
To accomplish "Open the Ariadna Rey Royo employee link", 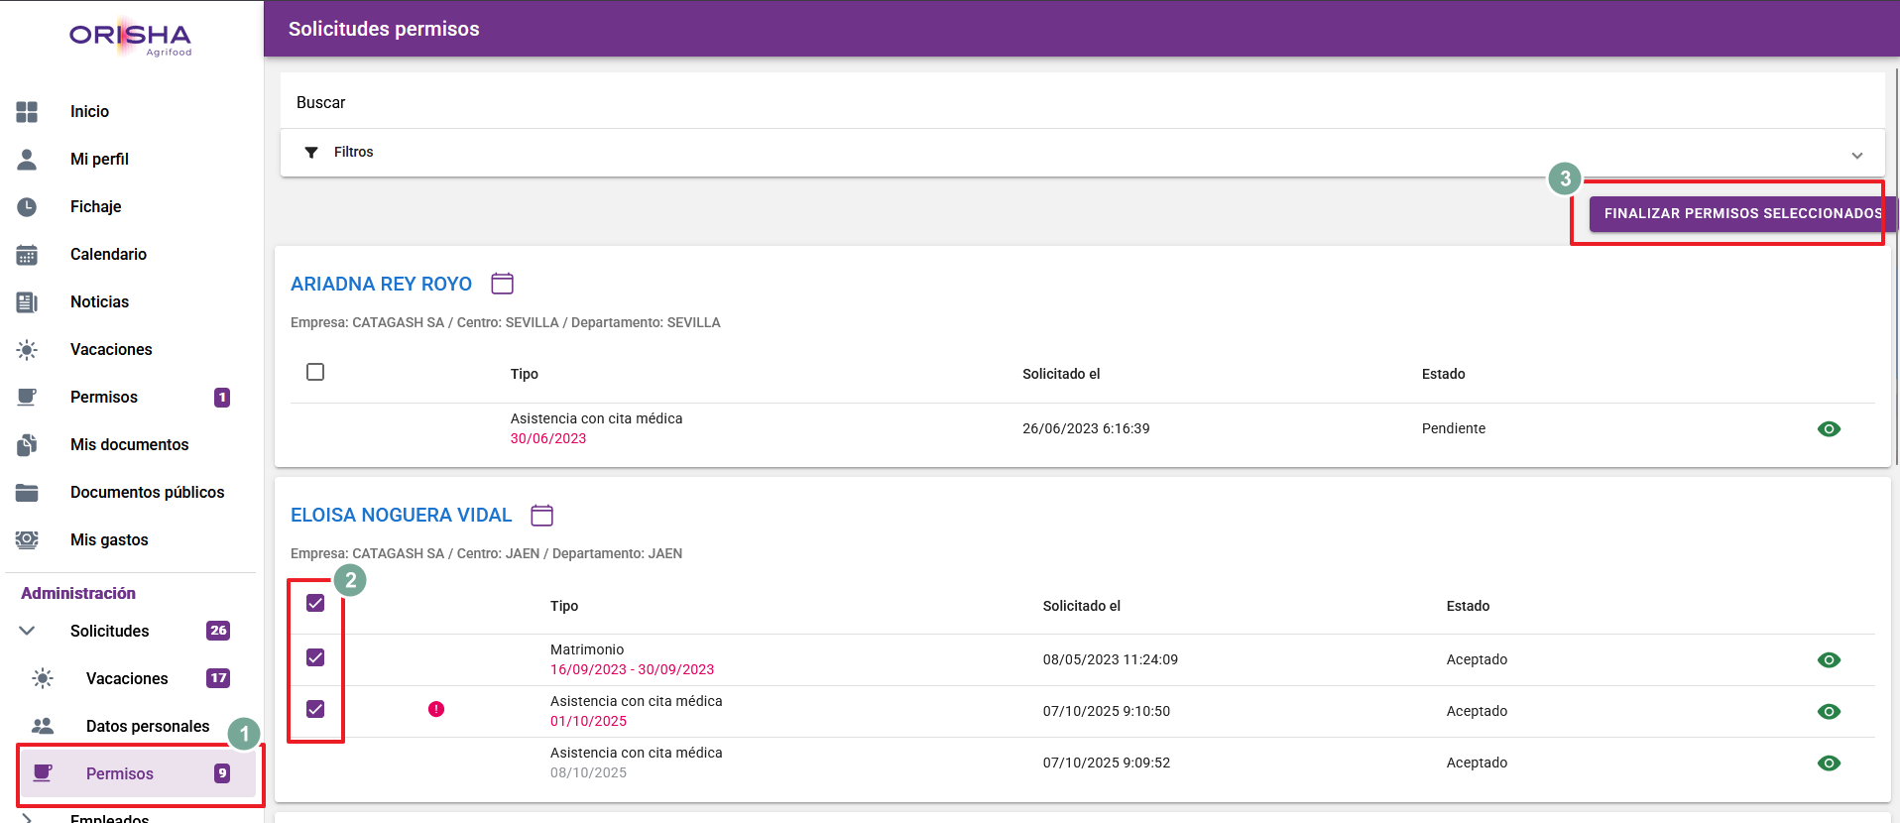I will pos(381,284).
